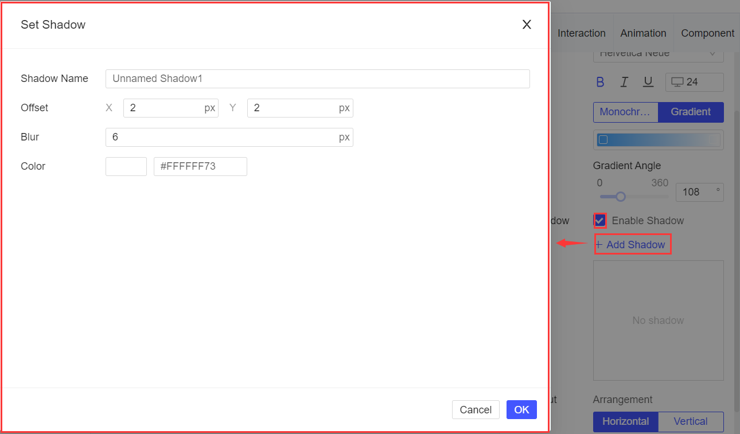Confirm shadow settings with OK

tap(521, 409)
